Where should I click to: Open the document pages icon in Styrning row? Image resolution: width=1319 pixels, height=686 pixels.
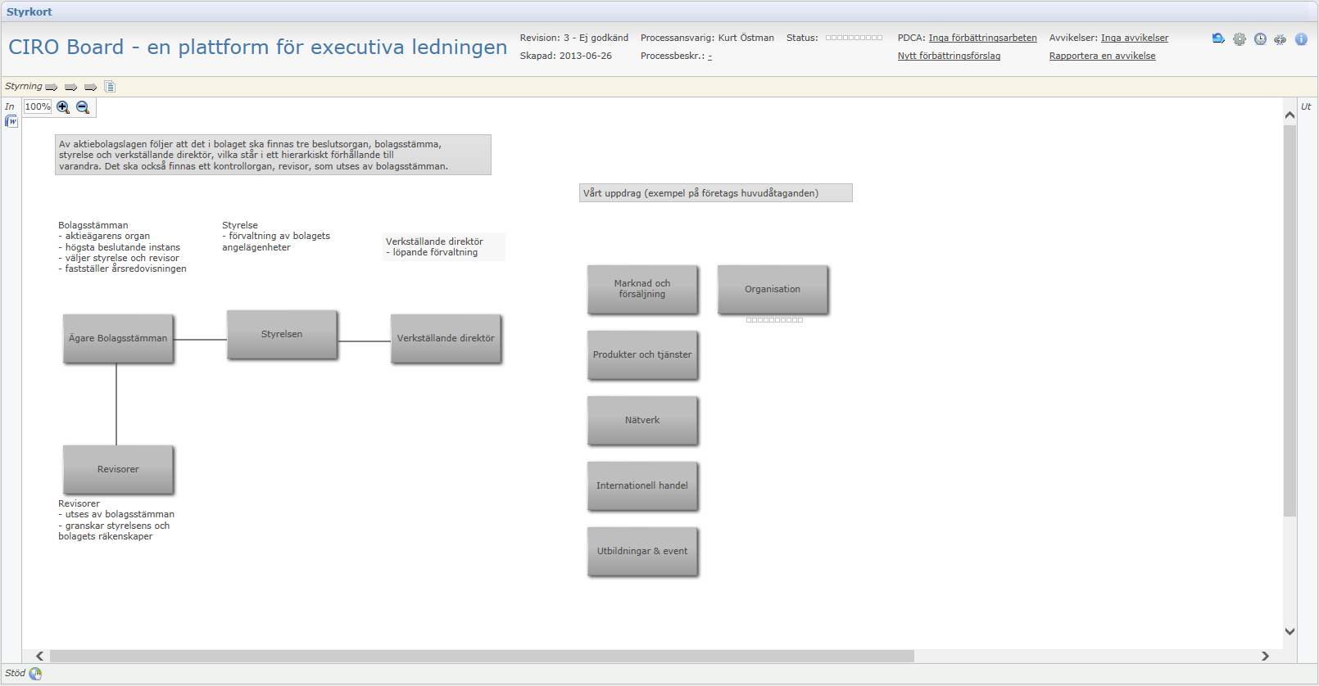110,87
